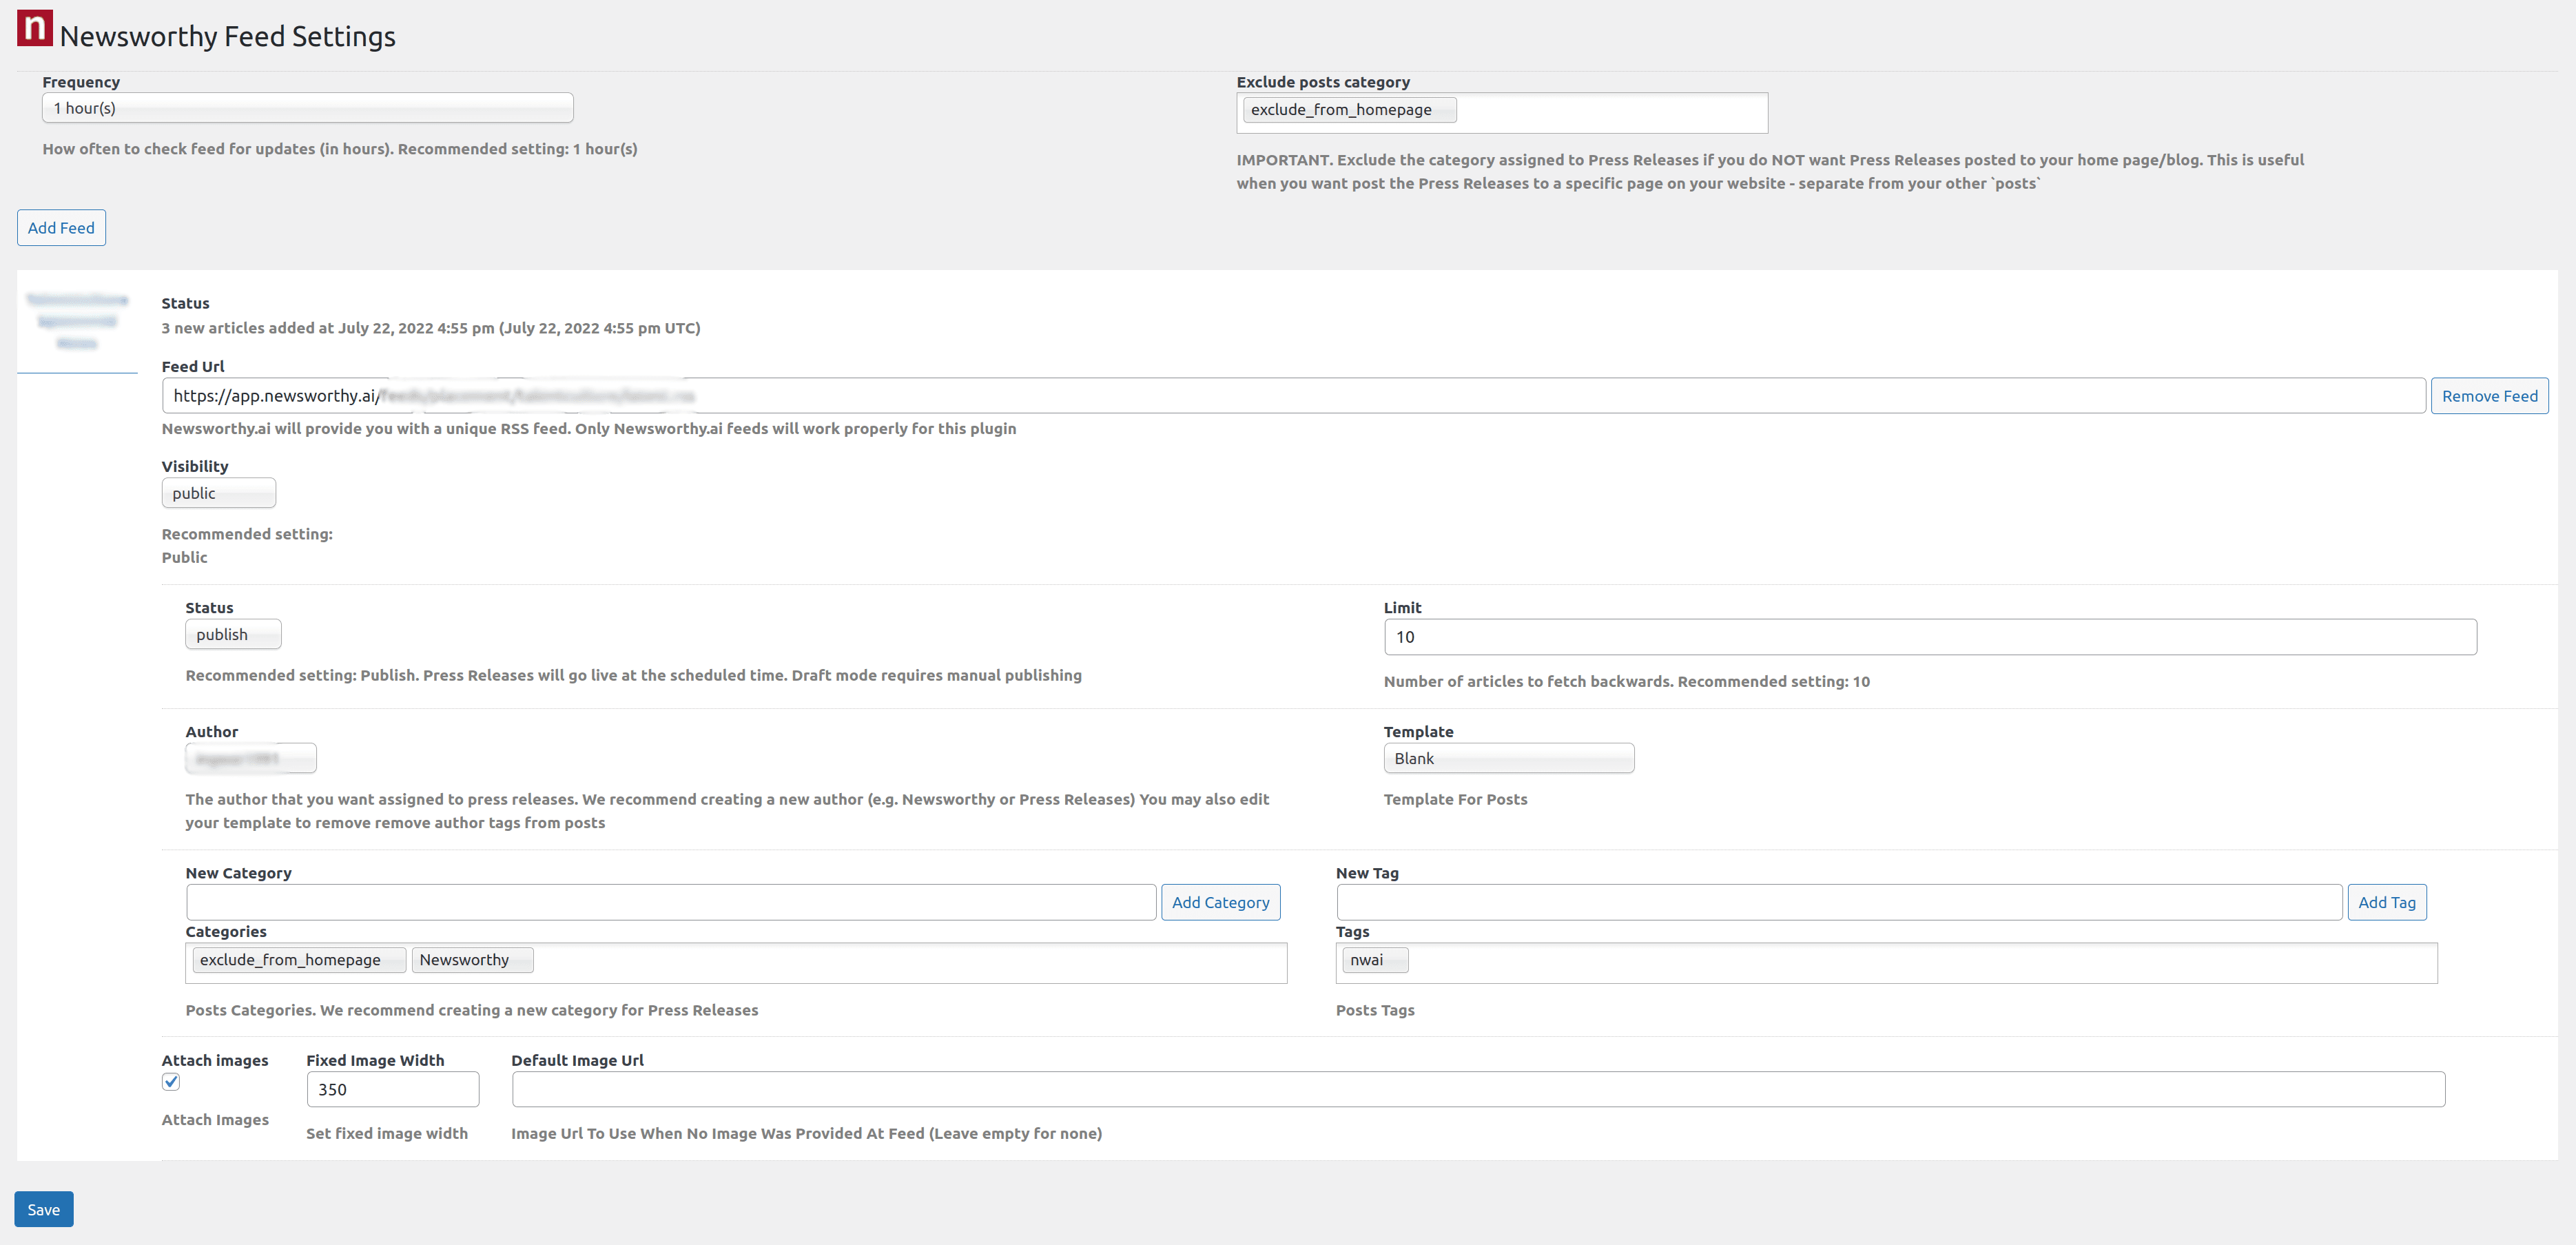Toggle the Attach images checkbox
The width and height of the screenshot is (2576, 1245).
click(171, 1082)
